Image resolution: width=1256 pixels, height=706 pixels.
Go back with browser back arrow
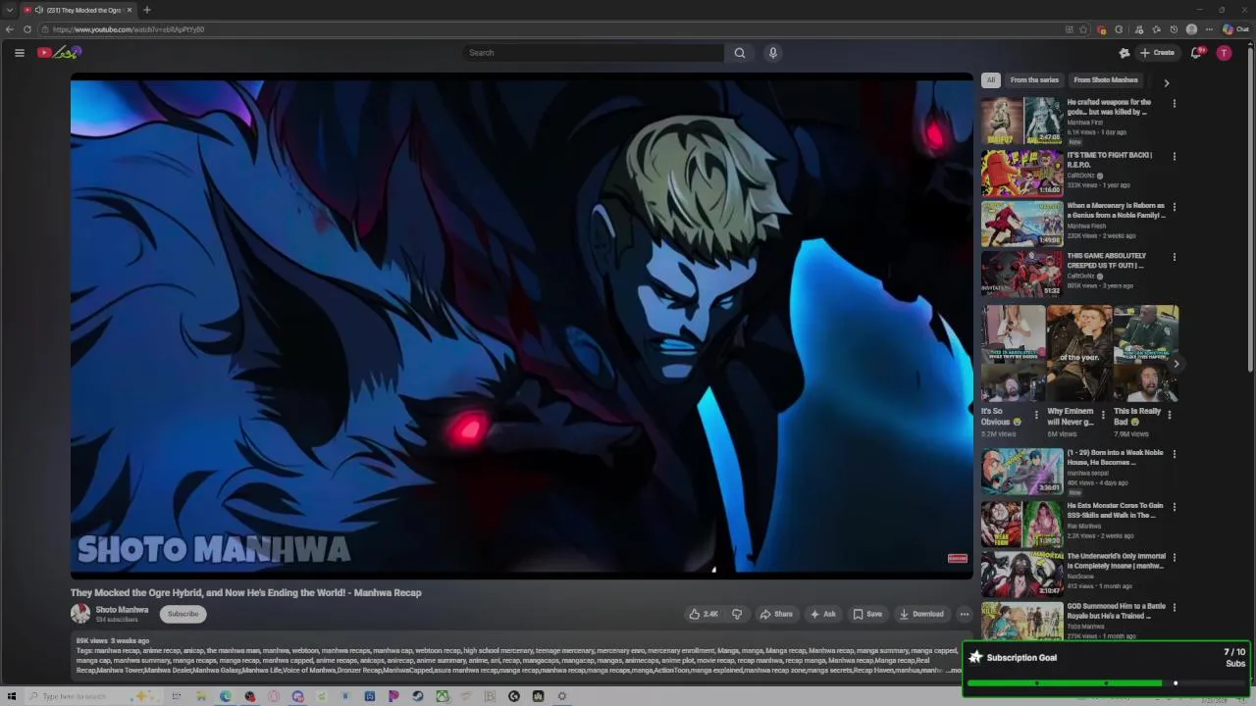coord(10,29)
